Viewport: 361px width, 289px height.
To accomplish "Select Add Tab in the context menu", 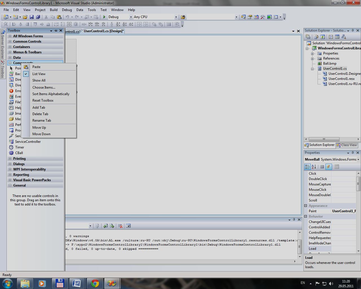I will tap(39, 108).
